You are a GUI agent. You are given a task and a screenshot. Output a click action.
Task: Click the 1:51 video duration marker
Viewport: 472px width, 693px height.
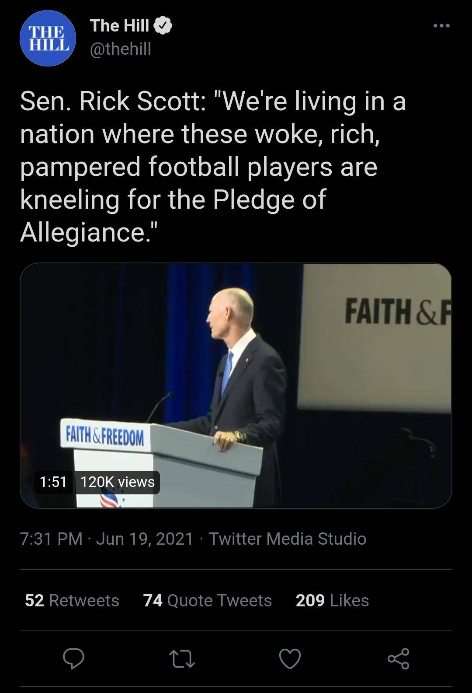(x=53, y=483)
